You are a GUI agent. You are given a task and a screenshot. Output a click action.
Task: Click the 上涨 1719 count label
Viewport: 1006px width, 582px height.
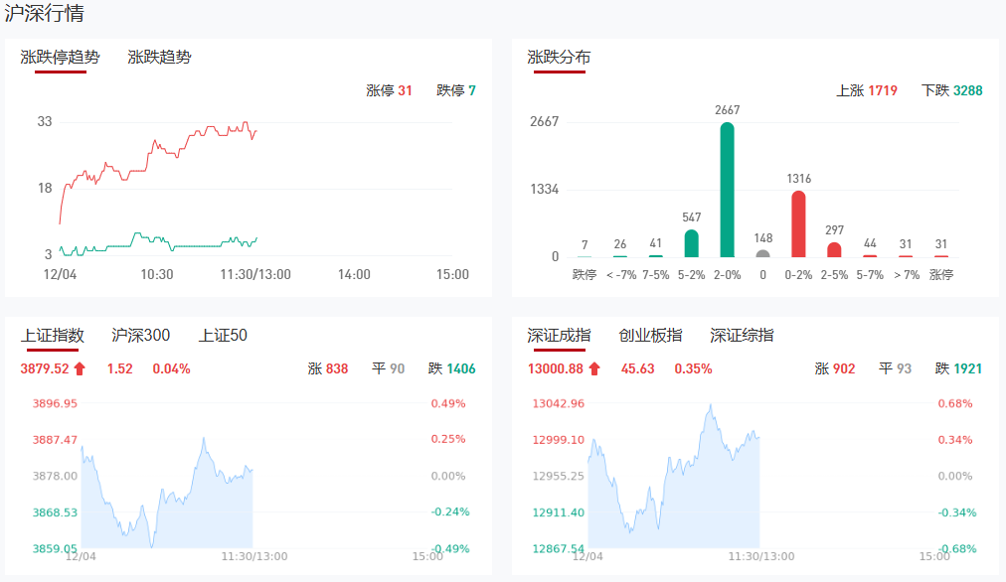tap(866, 90)
